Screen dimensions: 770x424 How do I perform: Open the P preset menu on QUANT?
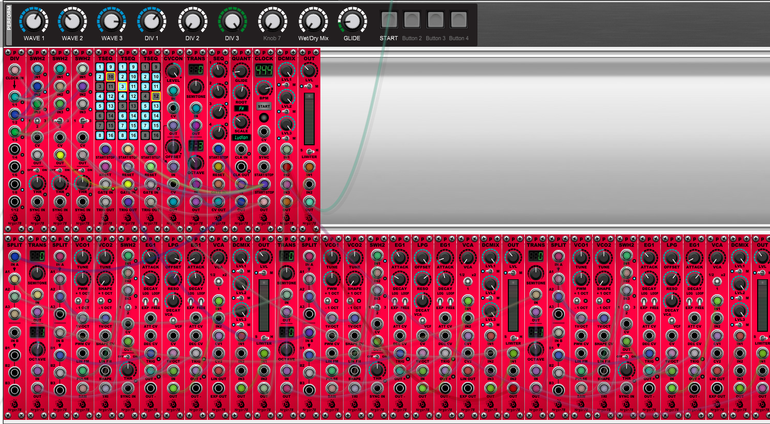(241, 53)
